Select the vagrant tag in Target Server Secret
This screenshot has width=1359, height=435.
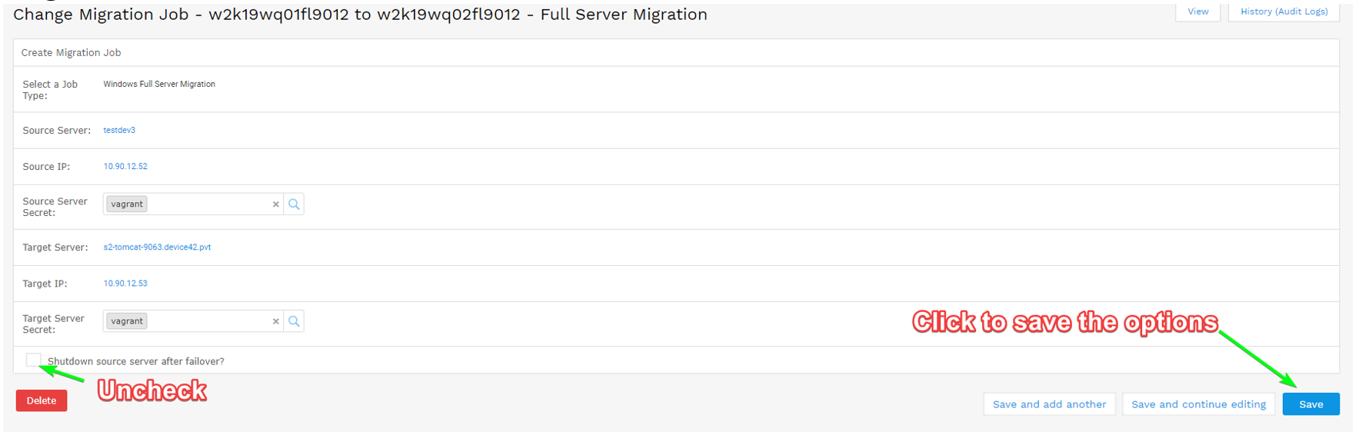pos(127,321)
